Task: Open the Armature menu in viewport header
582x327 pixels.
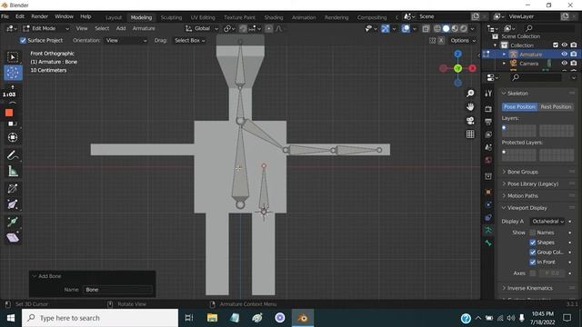Action: [x=144, y=28]
